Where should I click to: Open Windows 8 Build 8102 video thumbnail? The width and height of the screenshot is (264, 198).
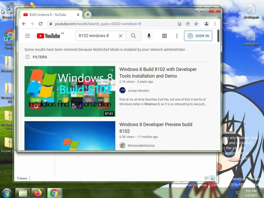click(70, 92)
